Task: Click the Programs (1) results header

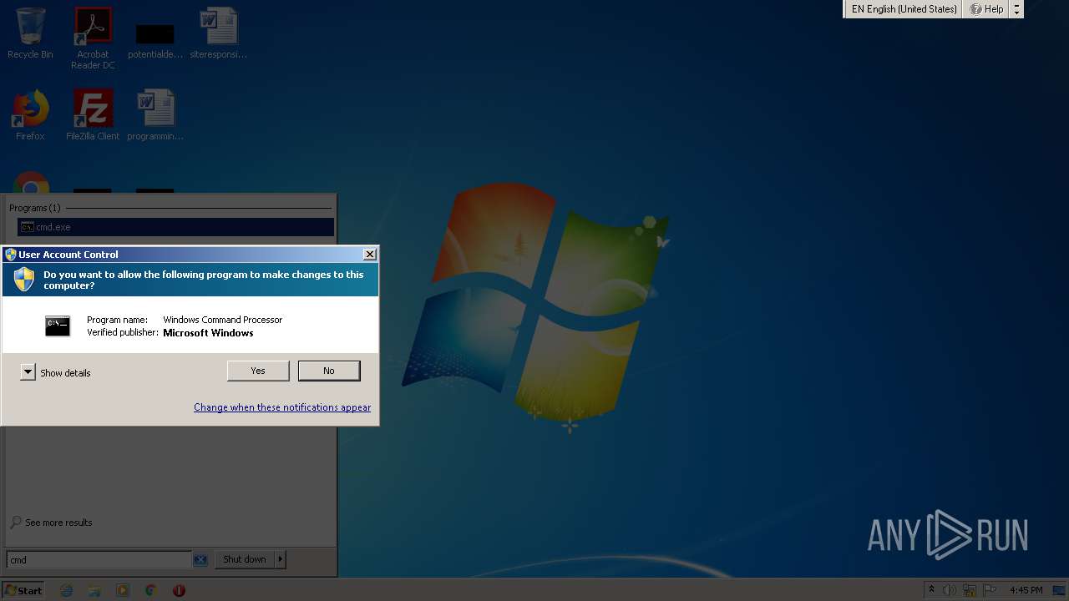Action: pos(34,208)
